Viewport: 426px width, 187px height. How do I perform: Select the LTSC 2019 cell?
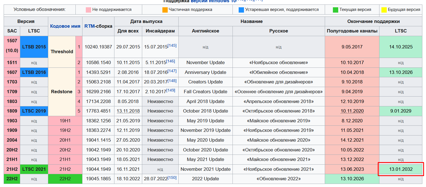(x=34, y=111)
